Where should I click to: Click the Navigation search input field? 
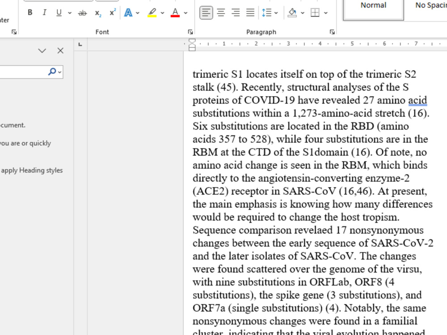pos(23,72)
